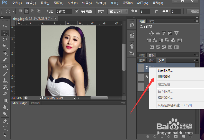Add Photo Filter adjustment

pos(167,40)
